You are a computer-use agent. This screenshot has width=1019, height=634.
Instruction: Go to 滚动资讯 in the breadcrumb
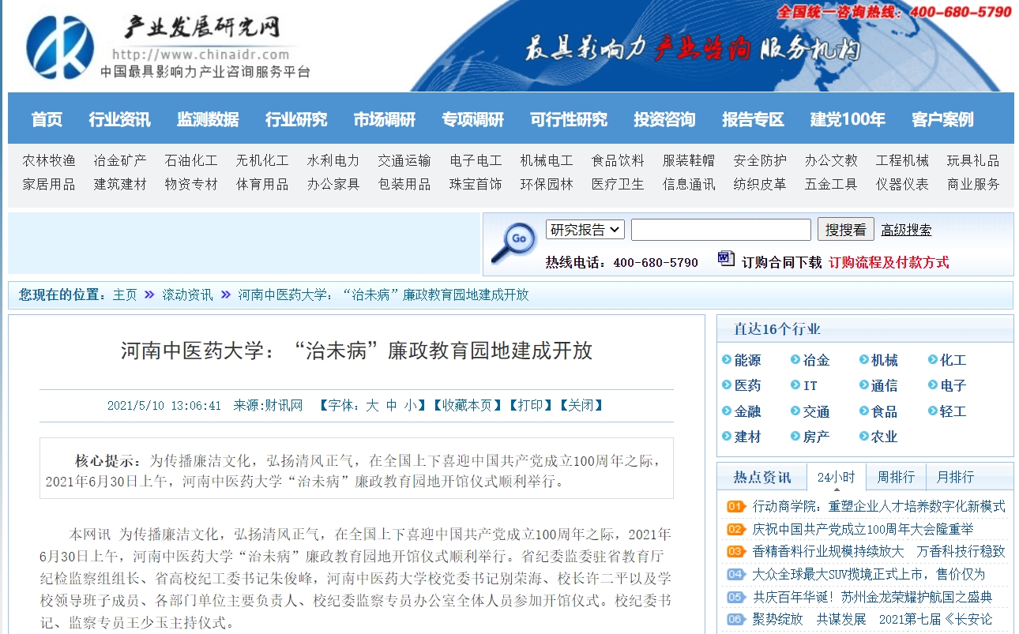point(187,294)
